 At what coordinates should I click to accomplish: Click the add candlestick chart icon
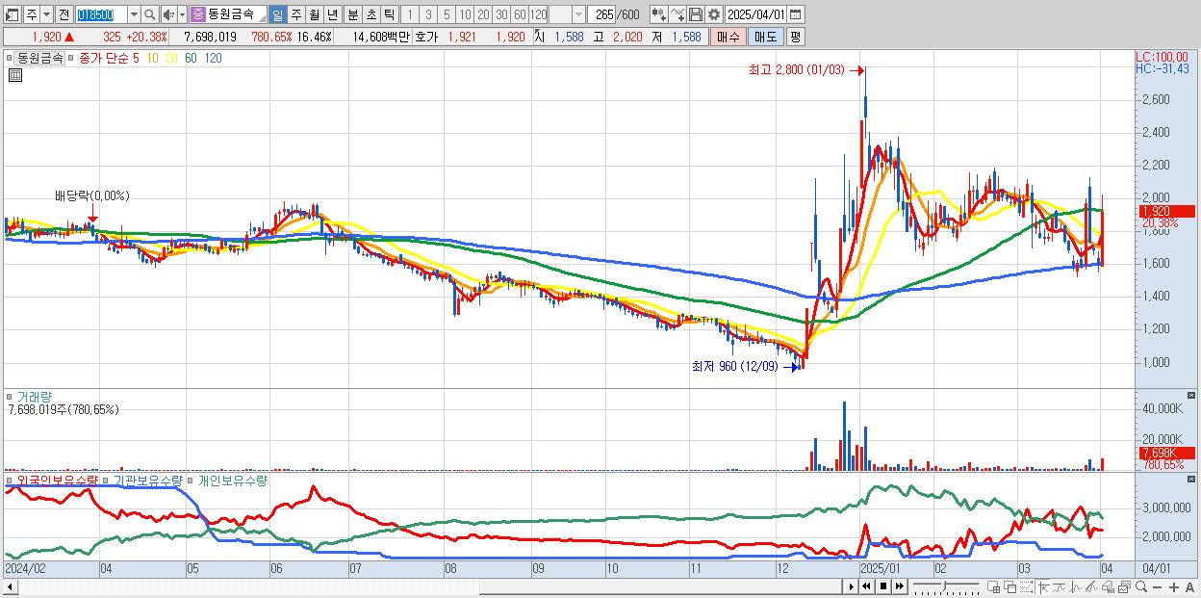click(658, 14)
